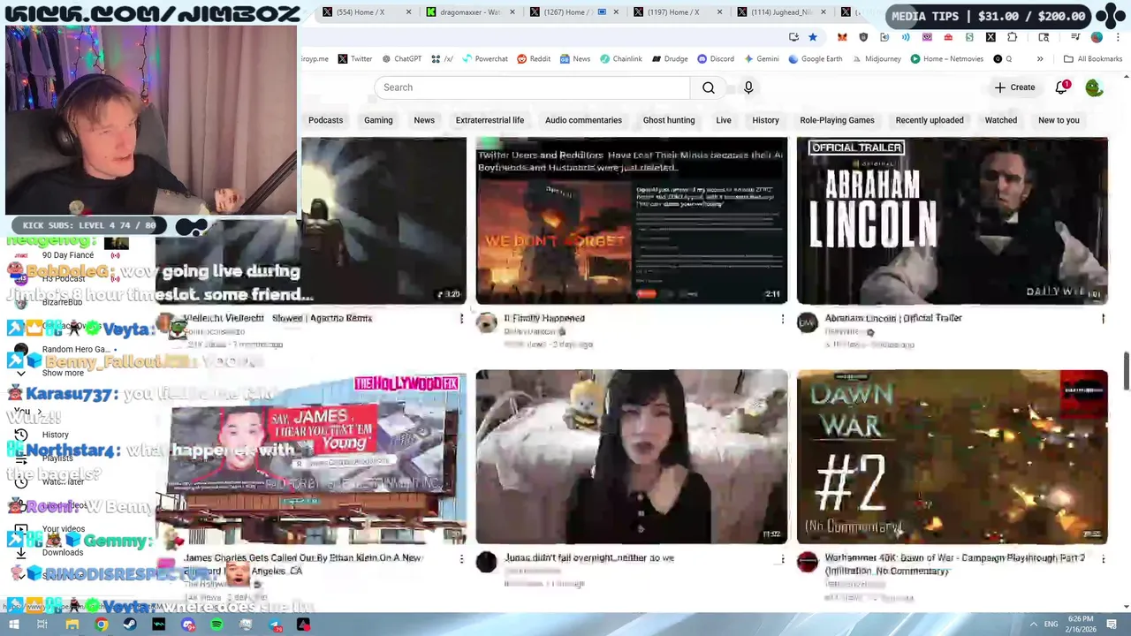Open the Discord bookmark

(x=716, y=59)
